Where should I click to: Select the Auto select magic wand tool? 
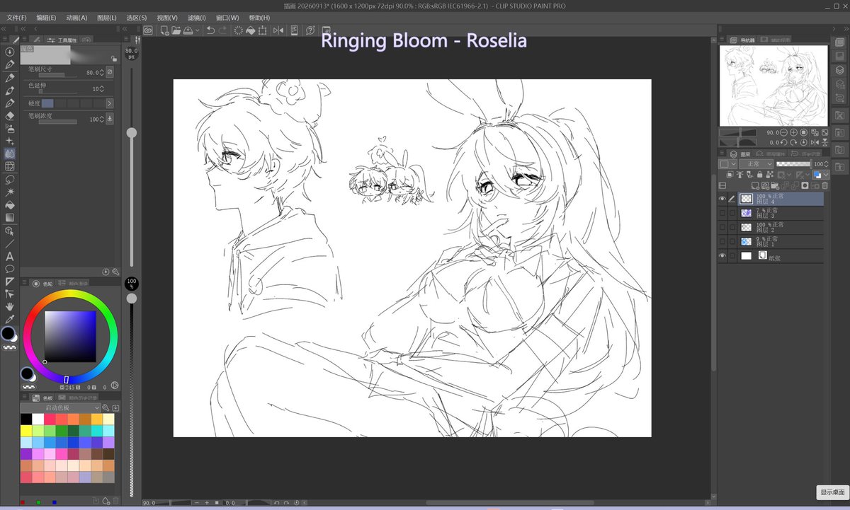[x=10, y=193]
